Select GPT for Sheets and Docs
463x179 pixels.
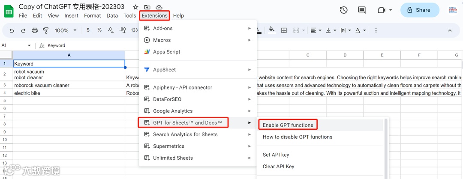click(198, 122)
